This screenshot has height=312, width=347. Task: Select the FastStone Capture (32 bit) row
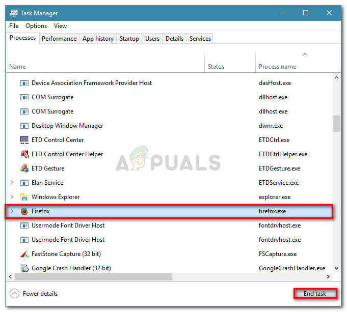coord(169,254)
